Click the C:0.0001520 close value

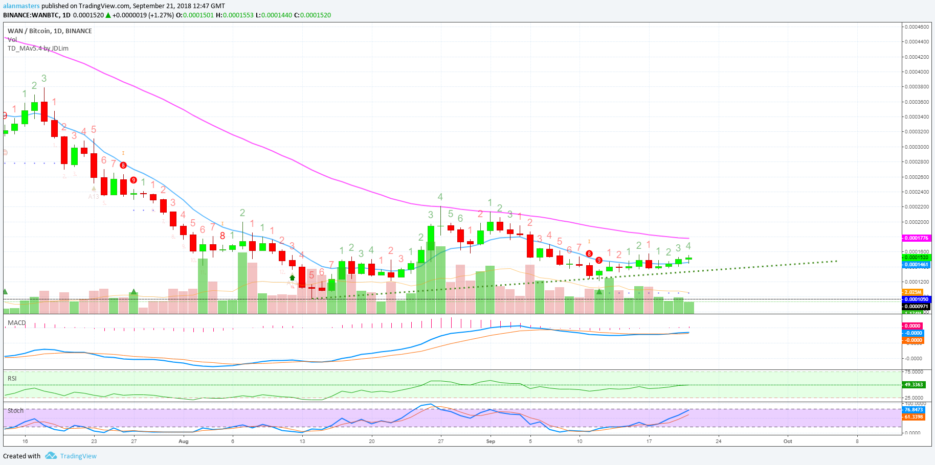[313, 15]
